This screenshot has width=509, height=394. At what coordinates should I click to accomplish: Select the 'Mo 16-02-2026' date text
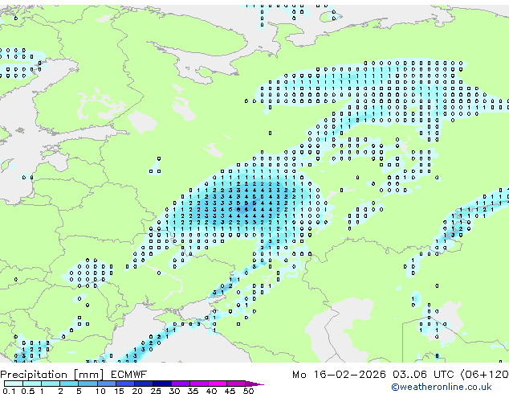point(339,375)
